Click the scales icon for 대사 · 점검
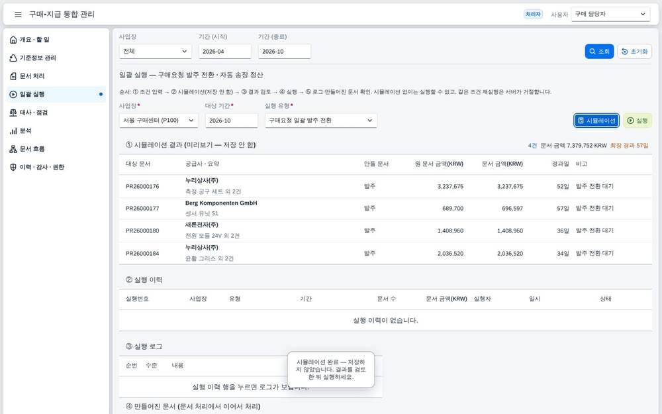The width and height of the screenshot is (662, 414). click(x=13, y=113)
